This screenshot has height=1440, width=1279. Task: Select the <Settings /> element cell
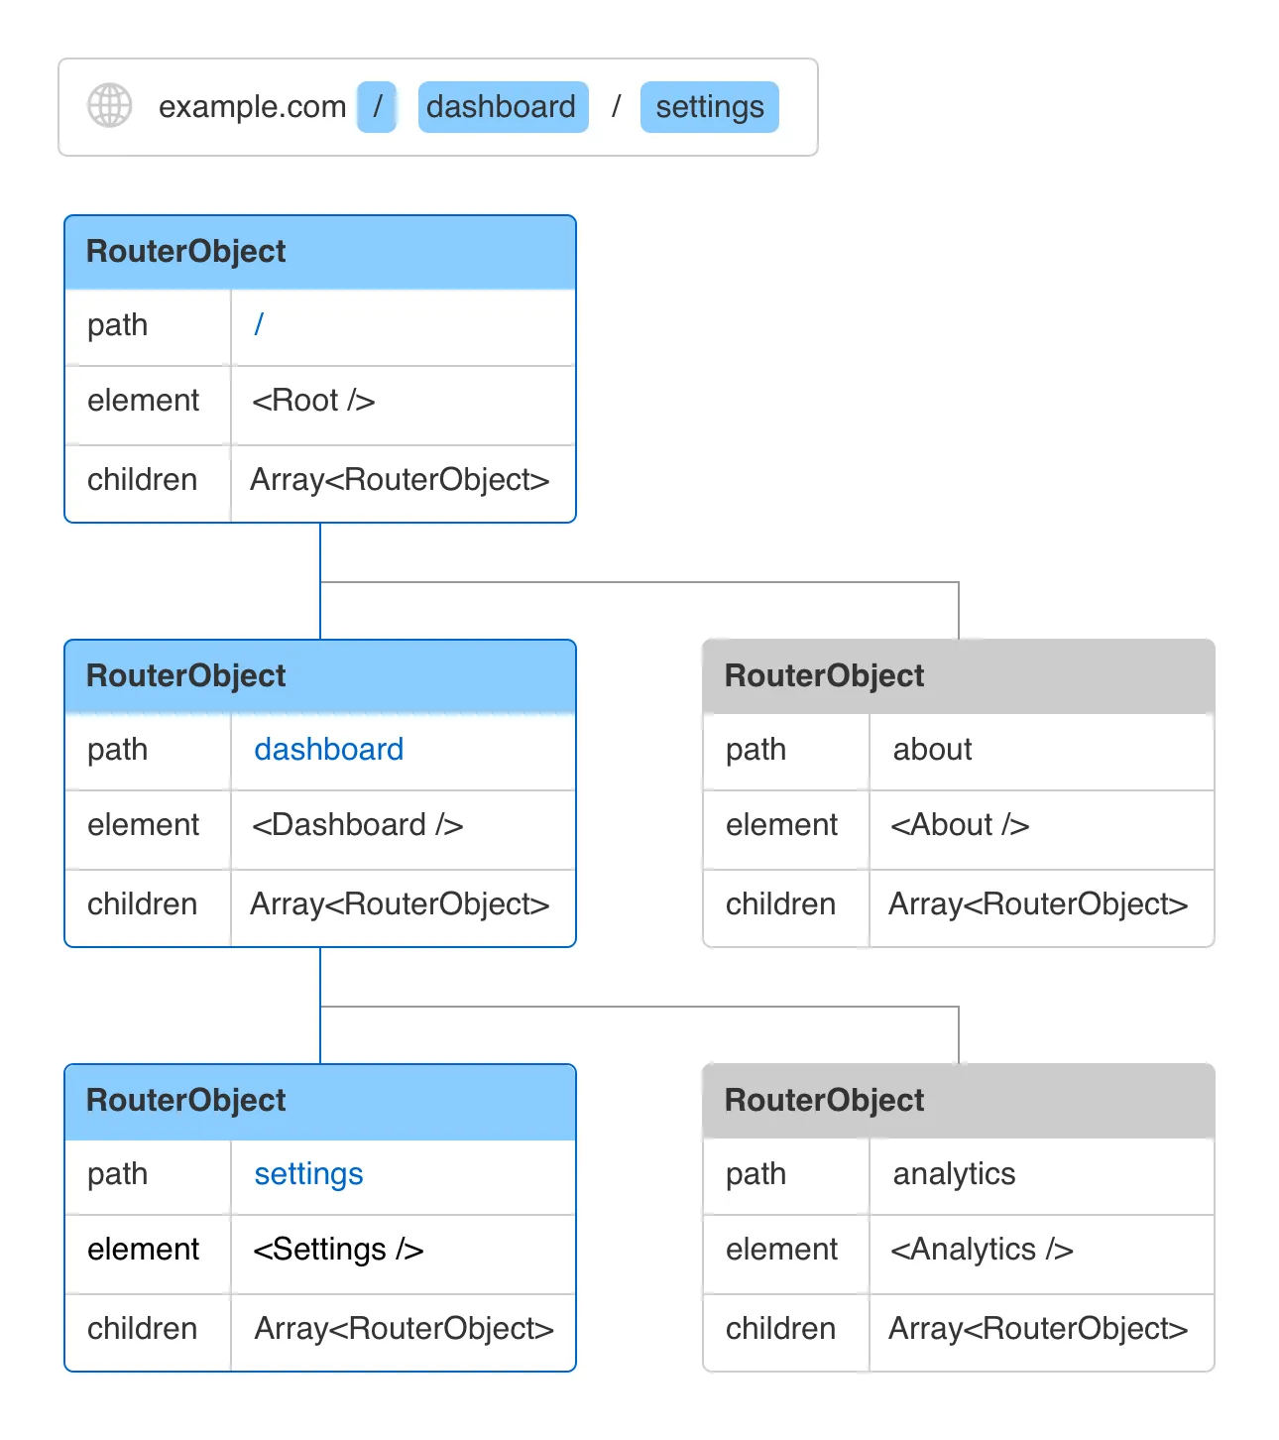338,1250
